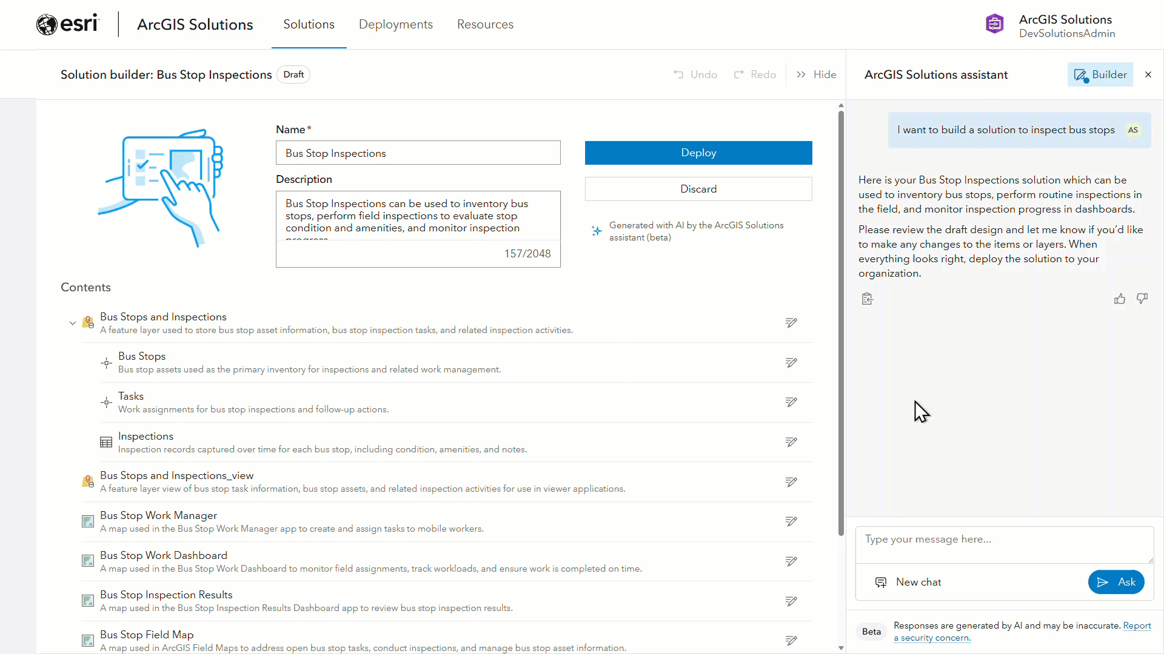1164x654 pixels.
Task: Edit the Bus Stop Inspection Results map
Action: pos(791,601)
